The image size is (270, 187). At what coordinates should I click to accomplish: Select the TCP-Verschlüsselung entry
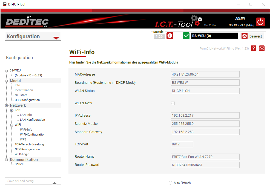tap(29, 144)
